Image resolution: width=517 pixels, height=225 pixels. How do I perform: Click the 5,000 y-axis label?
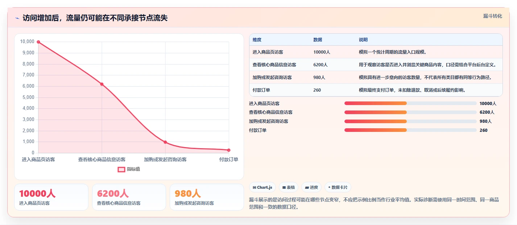[28, 97]
